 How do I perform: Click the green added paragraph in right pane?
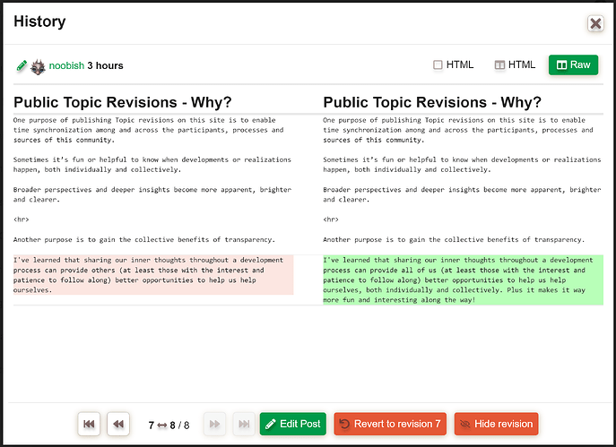[463, 279]
